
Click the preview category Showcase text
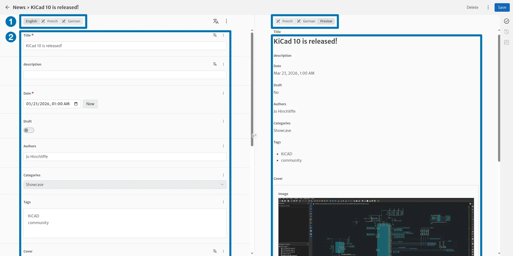coord(282,131)
